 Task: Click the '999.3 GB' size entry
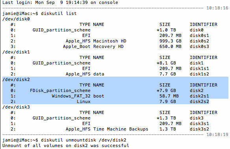click(x=171, y=41)
